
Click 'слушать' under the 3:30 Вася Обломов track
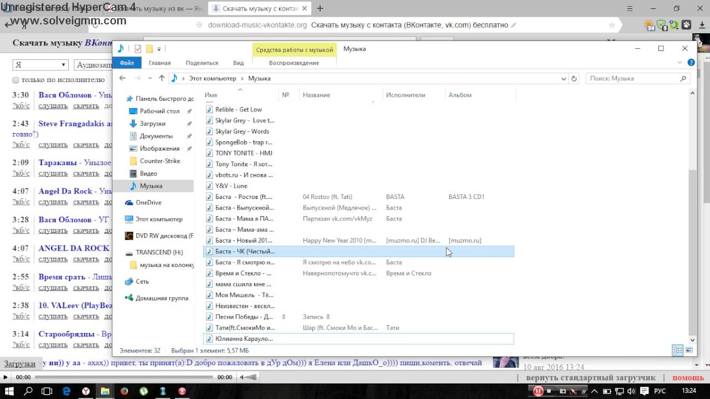[53, 106]
